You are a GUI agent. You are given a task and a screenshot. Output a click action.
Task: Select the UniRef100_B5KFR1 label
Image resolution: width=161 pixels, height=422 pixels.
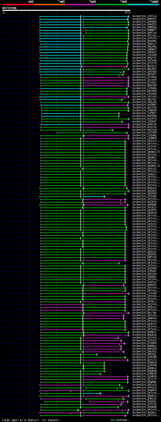point(144,255)
